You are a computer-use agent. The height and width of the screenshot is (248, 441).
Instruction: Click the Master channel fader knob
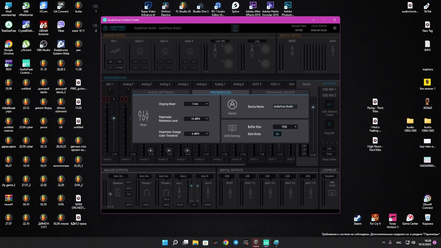pos(313,107)
